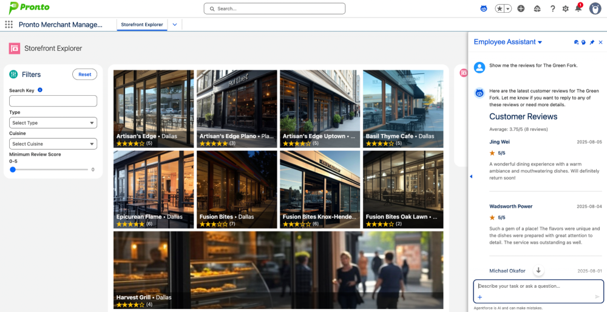Screen dimensions: 607x312
Task: Open the Harvest Grill tile
Action: point(279,270)
